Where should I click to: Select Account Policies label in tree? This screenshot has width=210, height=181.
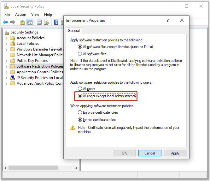(x=31, y=38)
